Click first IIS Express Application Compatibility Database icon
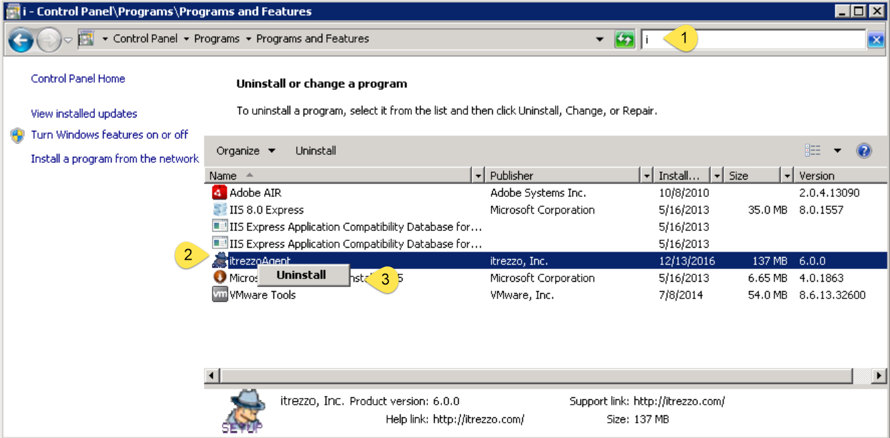890x438 pixels. click(x=219, y=227)
